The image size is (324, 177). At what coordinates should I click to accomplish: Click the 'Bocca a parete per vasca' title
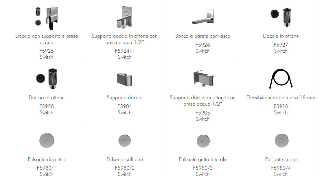tap(203, 36)
